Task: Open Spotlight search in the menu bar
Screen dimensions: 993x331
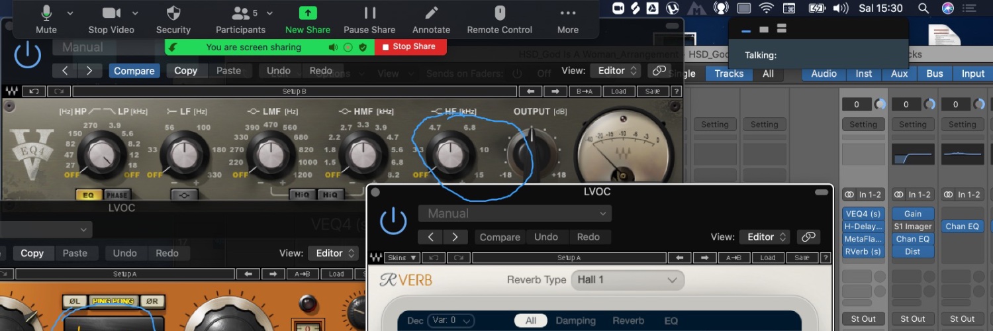Action: [x=923, y=8]
